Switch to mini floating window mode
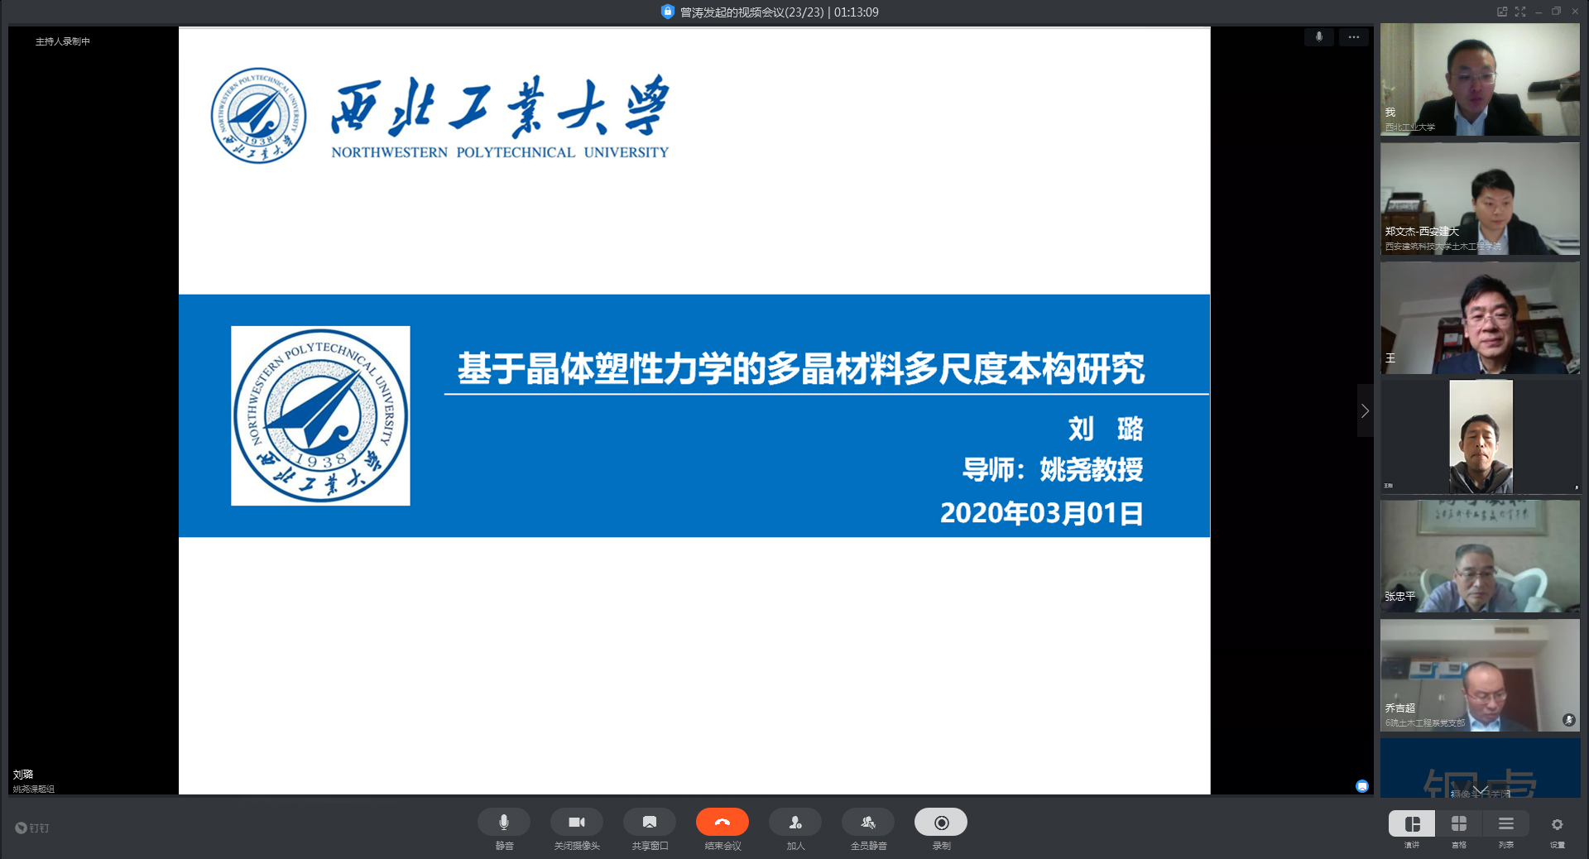This screenshot has height=859, width=1589. 1501,12
